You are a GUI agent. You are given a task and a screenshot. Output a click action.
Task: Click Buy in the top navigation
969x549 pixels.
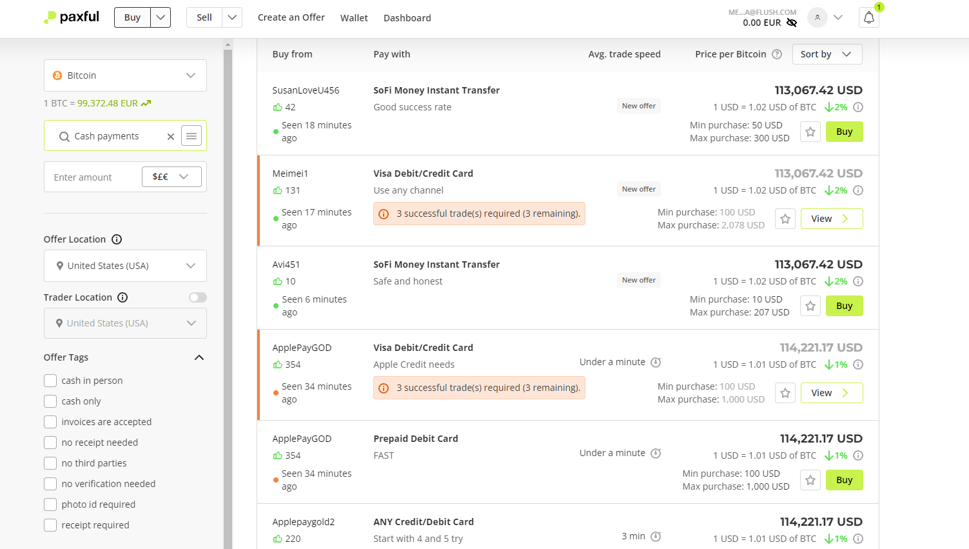click(x=133, y=17)
